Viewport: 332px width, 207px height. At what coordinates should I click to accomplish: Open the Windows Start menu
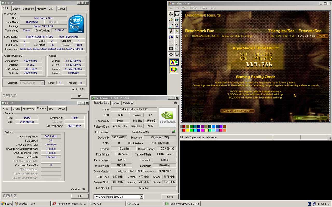[6, 204]
